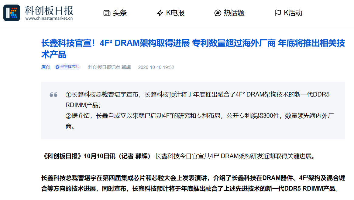The height and width of the screenshot is (200, 354).
Task: Click summary point ② about 专利族超300件
Action: tap(200, 121)
